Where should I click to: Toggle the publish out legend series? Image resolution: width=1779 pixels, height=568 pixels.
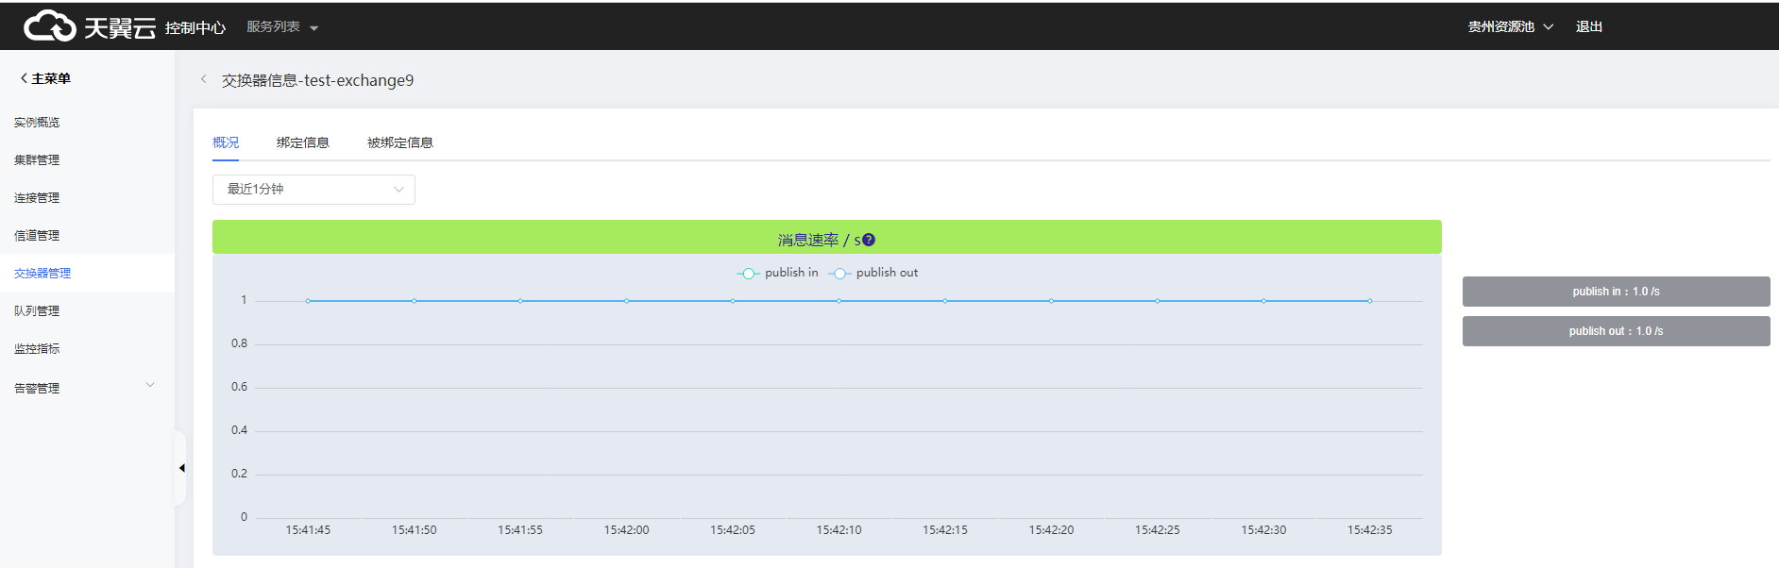873,273
